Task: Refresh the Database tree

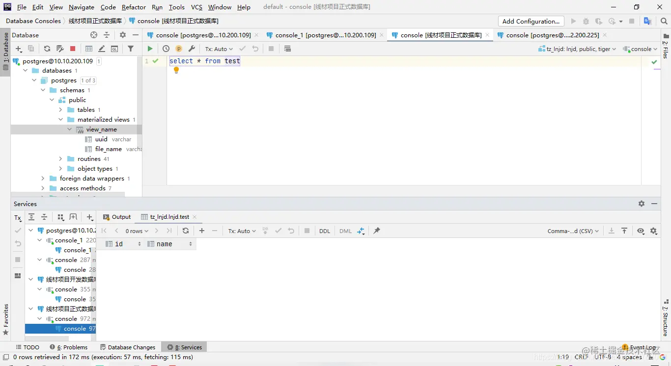Action: point(47,49)
